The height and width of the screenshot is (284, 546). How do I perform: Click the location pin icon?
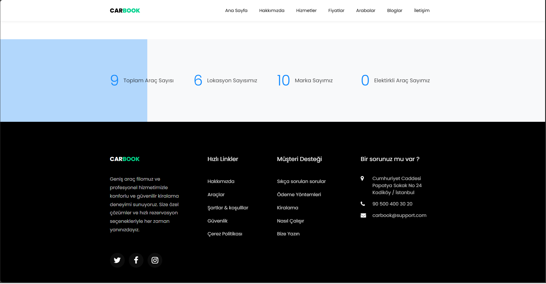pos(362,179)
